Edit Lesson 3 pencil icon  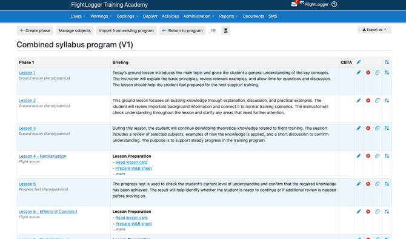(359, 128)
